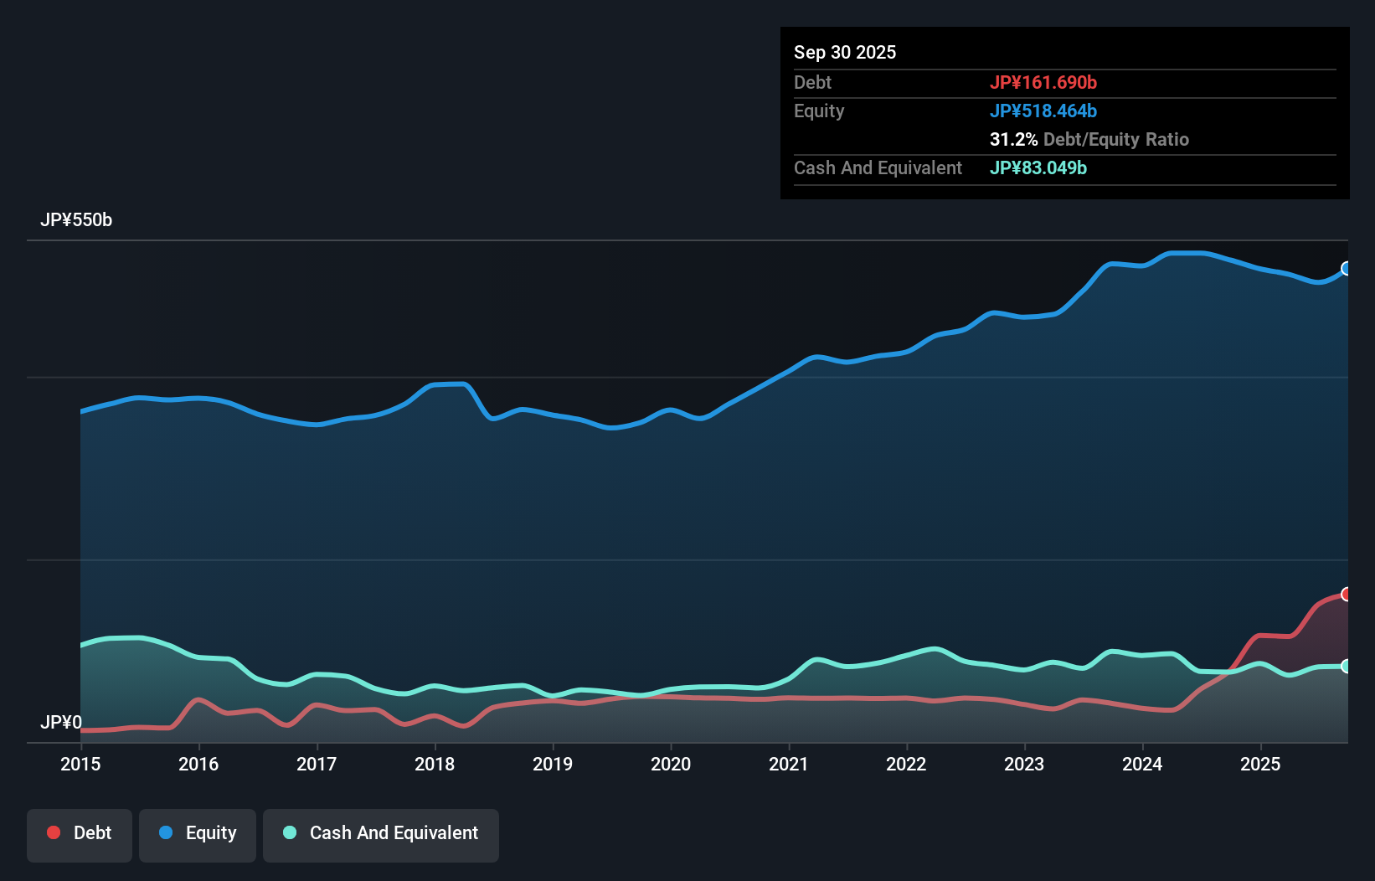
Task: Click the blue Equity legend dot
Action: (x=165, y=832)
